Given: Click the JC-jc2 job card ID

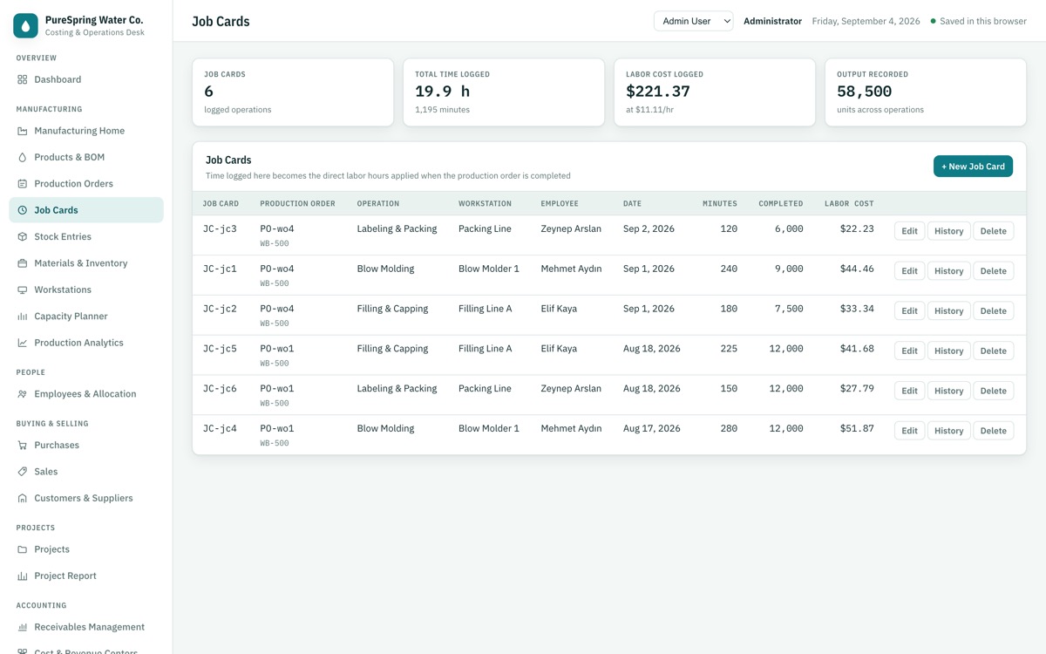Looking at the screenshot, I should click(220, 309).
